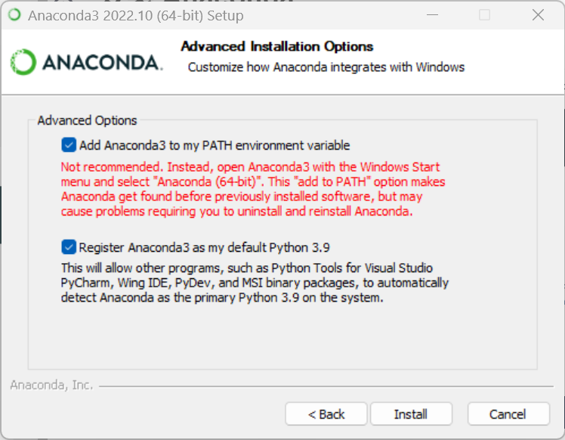Click the ANACONDA wordmark in header
This screenshot has width=565, height=440.
[102, 63]
